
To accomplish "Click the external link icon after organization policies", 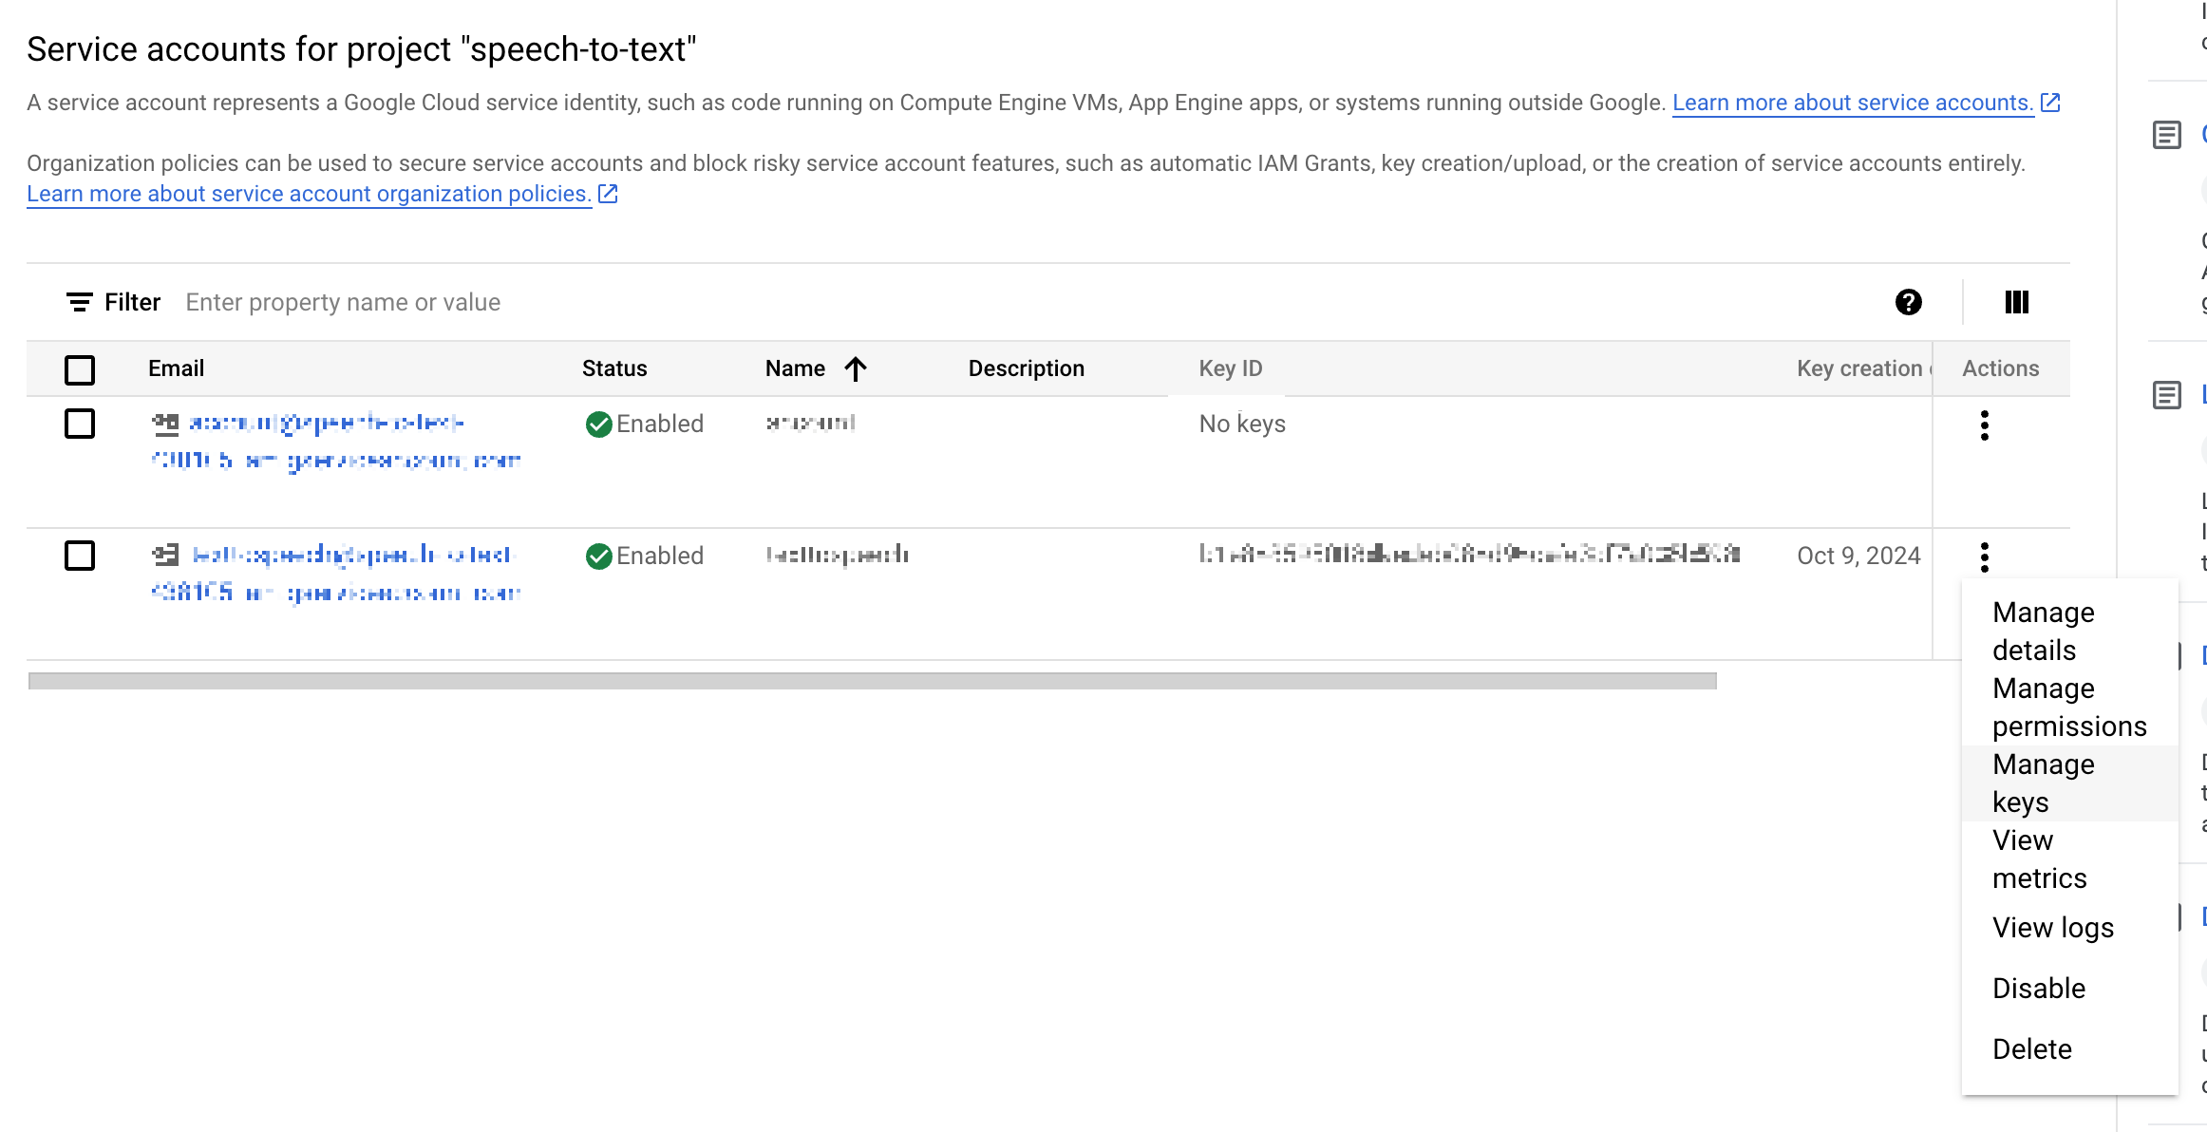I will coord(609,194).
